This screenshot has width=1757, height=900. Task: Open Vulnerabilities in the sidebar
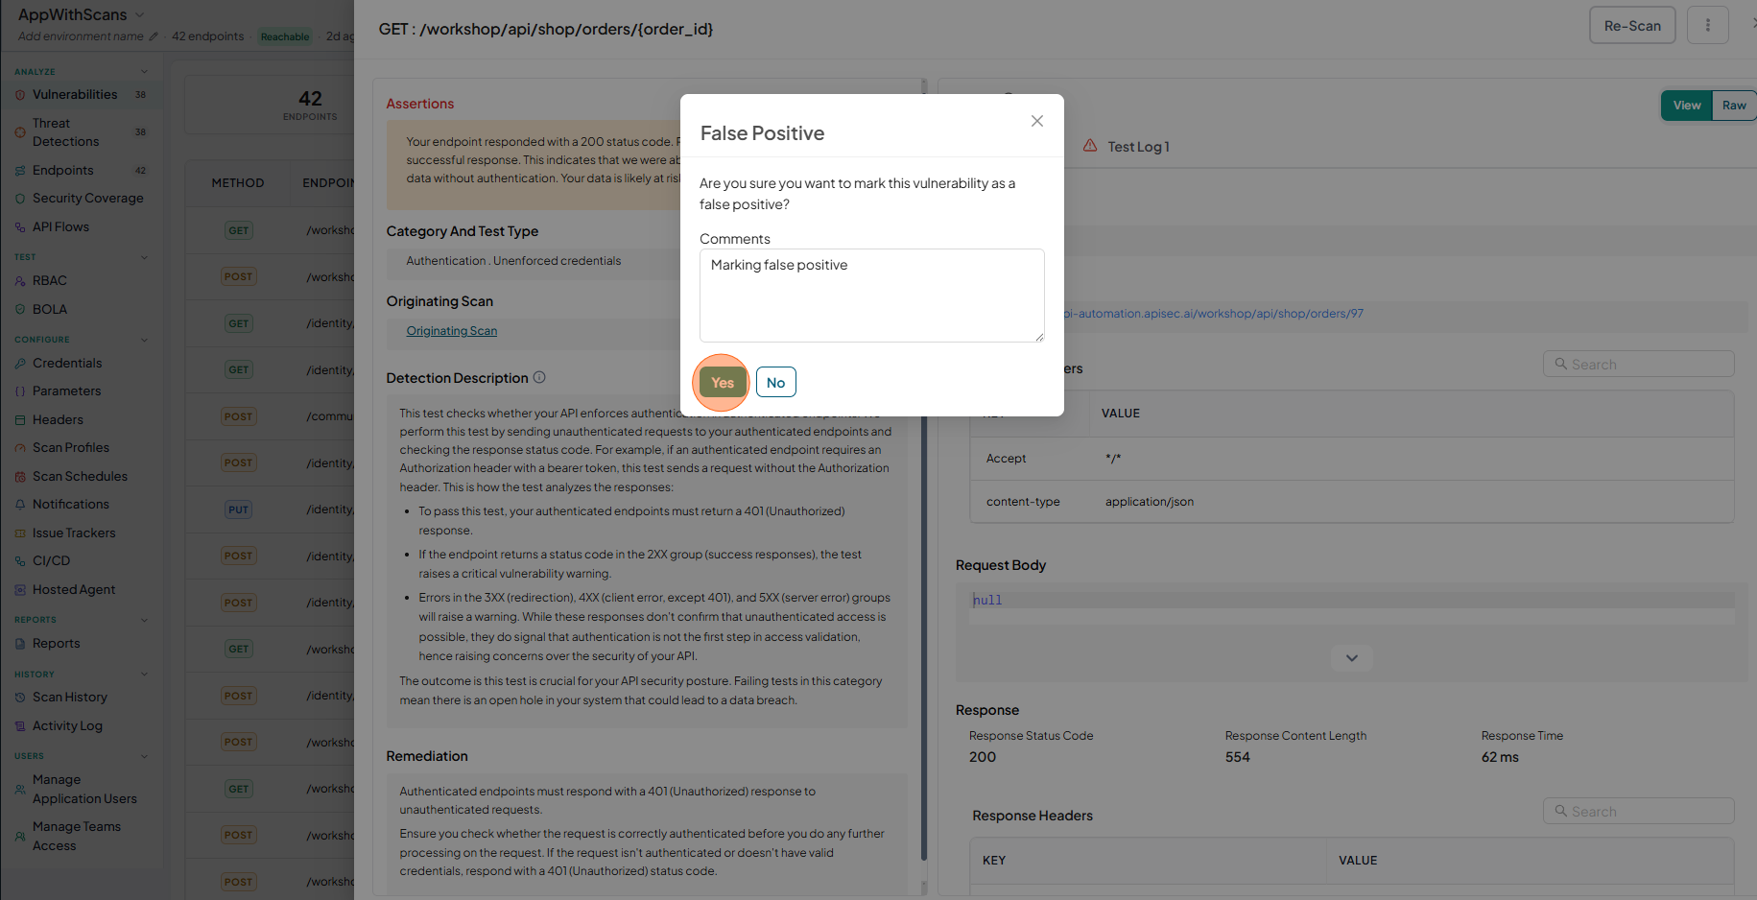(75, 94)
